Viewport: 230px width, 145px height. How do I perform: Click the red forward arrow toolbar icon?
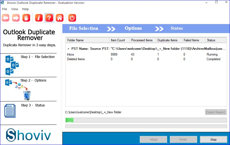tap(16, 18)
